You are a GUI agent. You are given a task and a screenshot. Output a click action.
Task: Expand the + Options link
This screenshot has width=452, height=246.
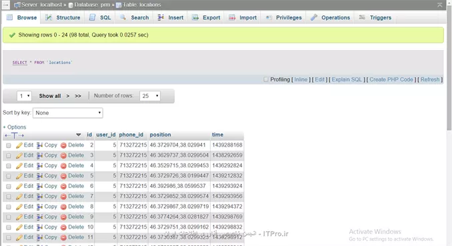coord(15,127)
